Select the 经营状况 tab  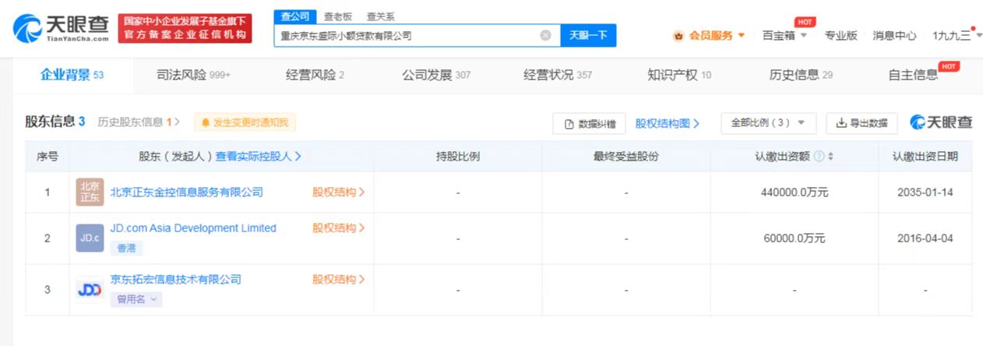[558, 75]
